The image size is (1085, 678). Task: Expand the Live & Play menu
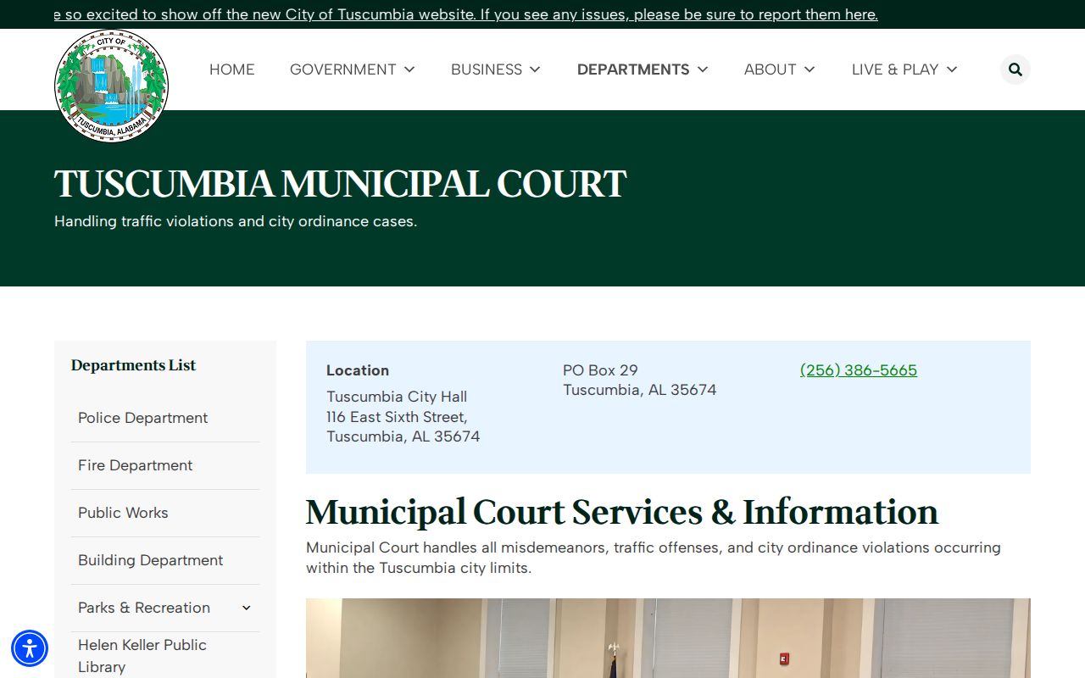pyautogui.click(x=904, y=69)
